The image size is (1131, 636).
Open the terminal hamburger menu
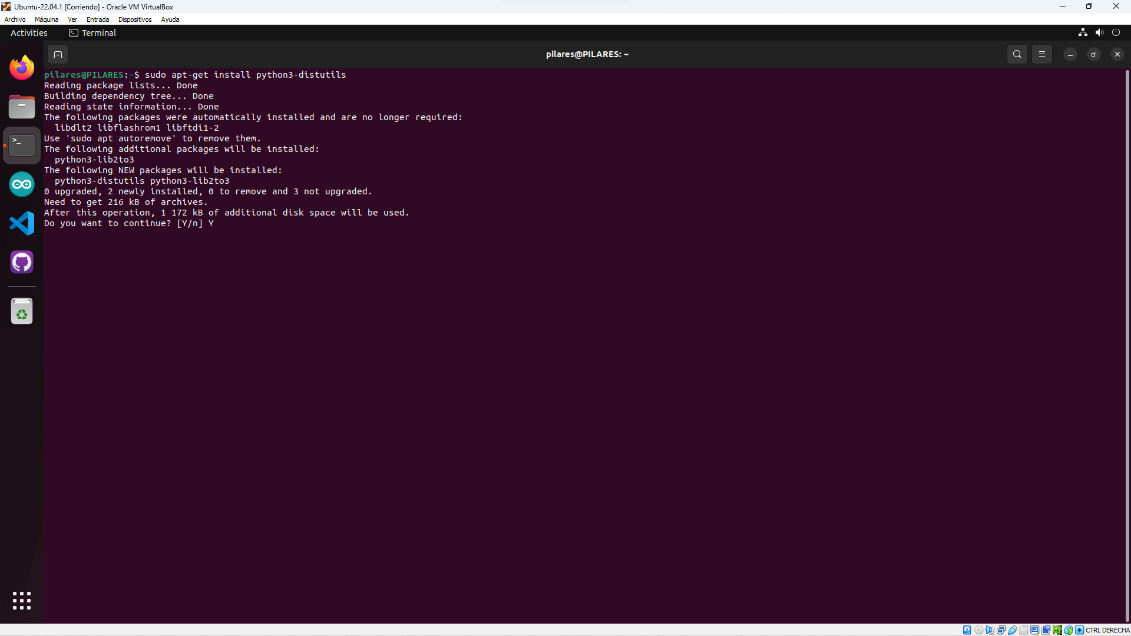(x=1041, y=54)
